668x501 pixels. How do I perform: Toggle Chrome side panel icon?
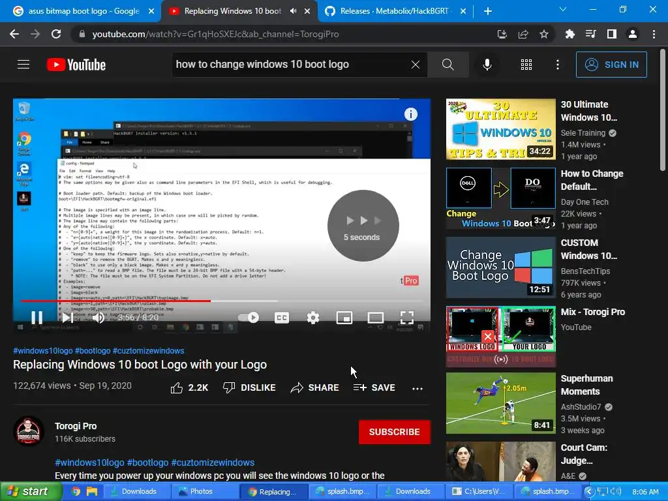(x=612, y=34)
